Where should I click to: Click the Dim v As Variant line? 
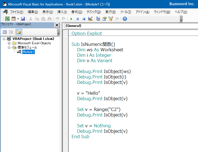click(x=95, y=61)
